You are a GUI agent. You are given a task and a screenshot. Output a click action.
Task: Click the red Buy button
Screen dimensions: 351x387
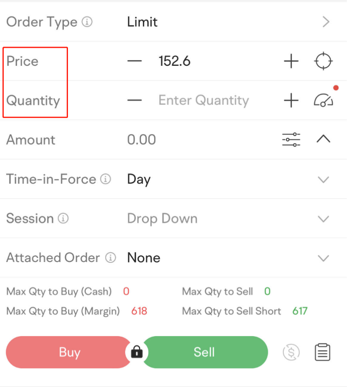click(69, 353)
